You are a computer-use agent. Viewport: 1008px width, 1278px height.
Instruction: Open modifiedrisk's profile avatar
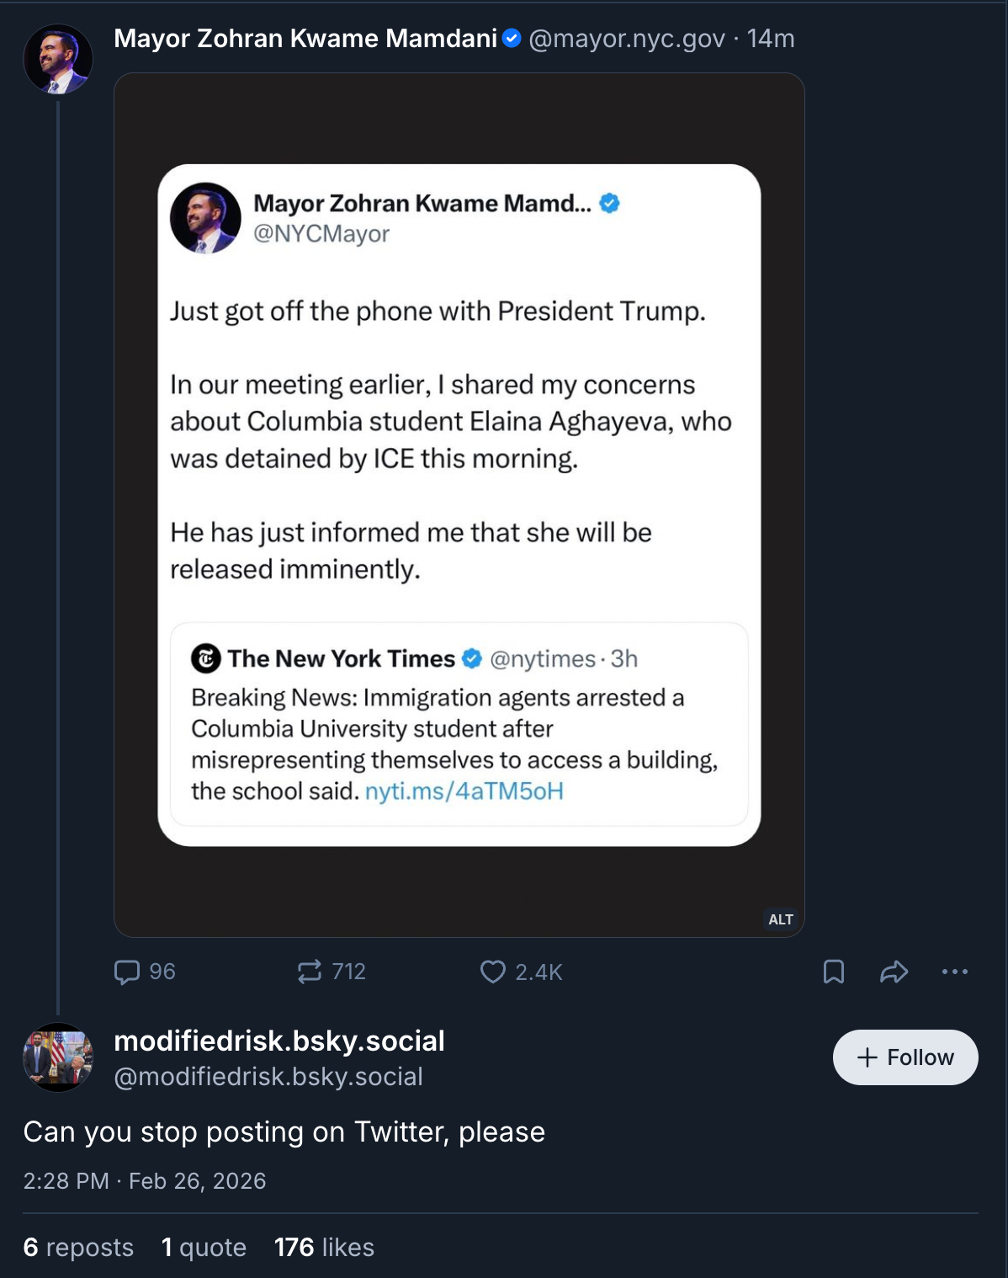58,1057
